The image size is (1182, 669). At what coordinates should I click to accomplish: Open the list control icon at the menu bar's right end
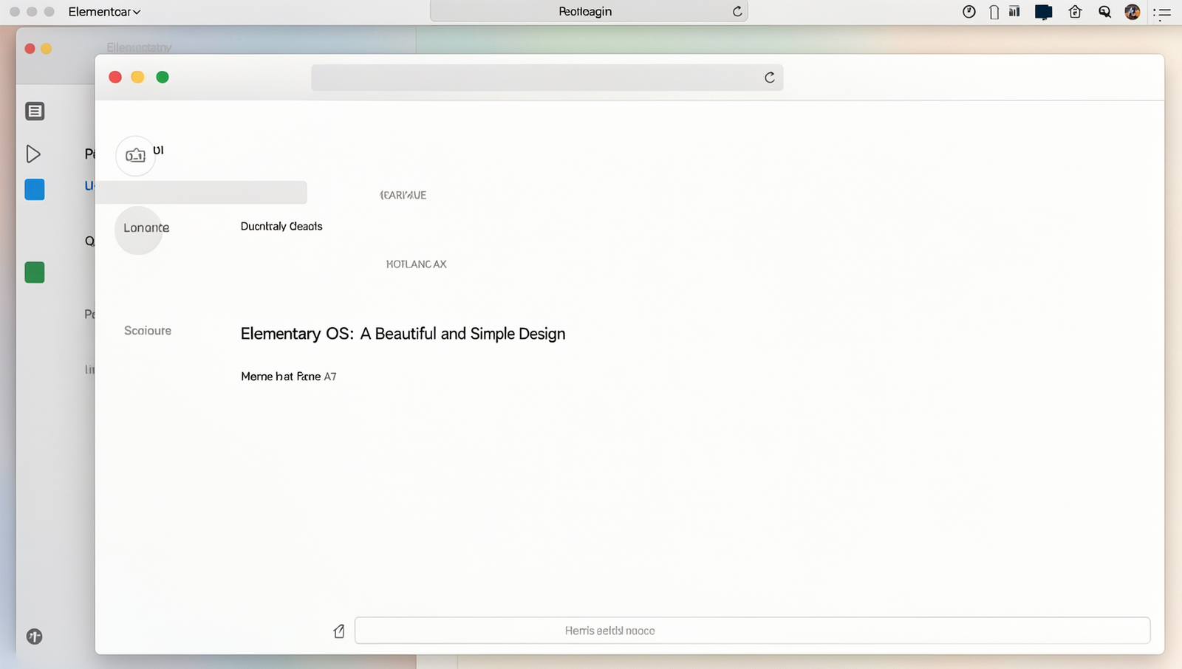[x=1163, y=13]
